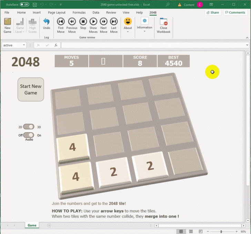This screenshot has width=251, height=234.
Task: Click the title bar Undo icon
Action: click(42, 4)
